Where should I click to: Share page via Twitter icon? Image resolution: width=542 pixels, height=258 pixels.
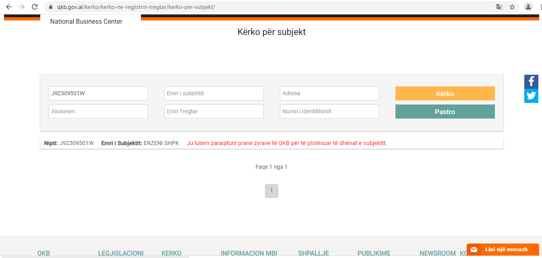click(531, 96)
